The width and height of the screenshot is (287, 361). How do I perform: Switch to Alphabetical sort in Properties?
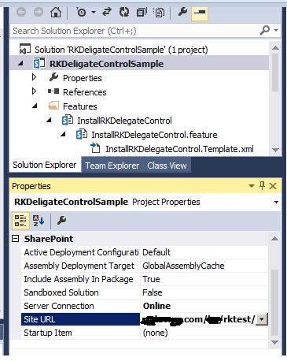(x=39, y=221)
